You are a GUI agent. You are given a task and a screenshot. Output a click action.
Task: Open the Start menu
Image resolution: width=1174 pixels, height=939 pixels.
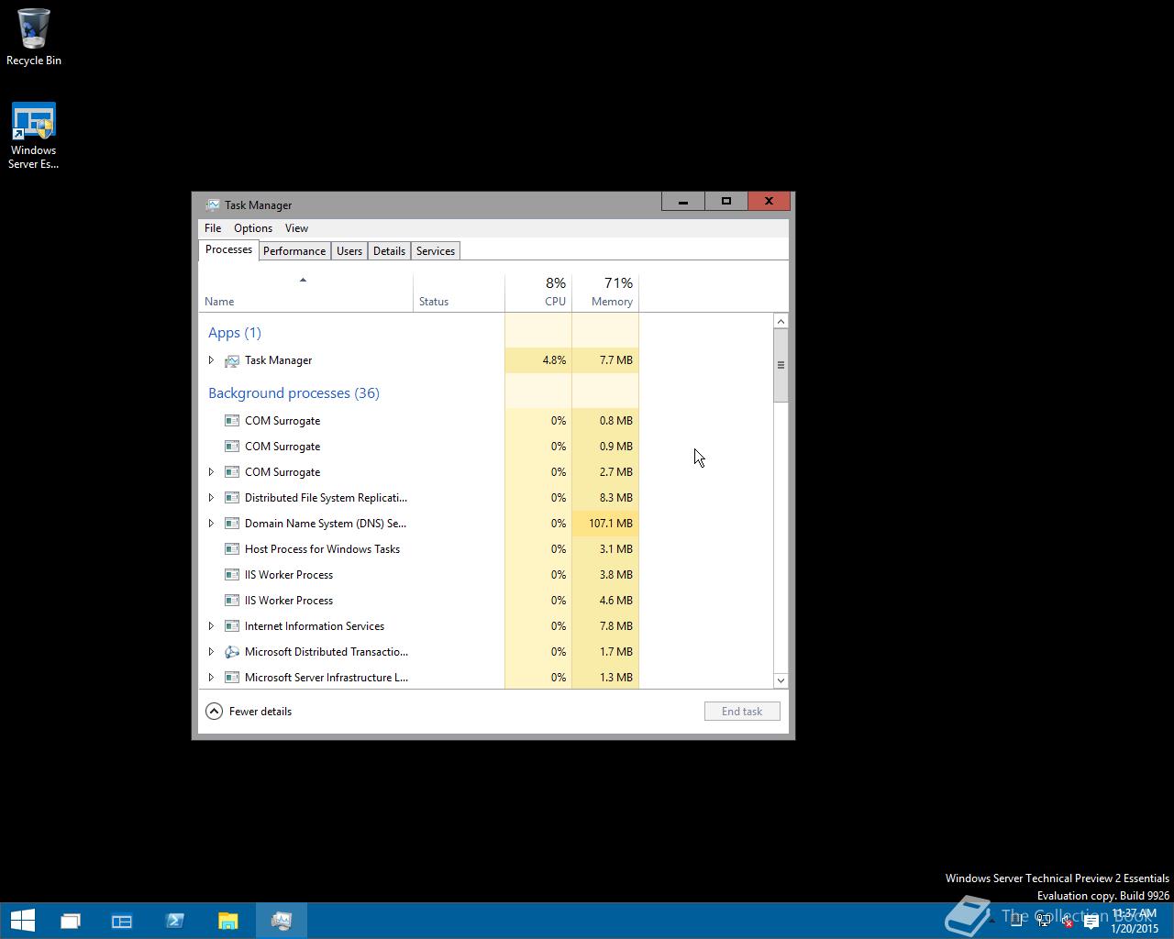point(22,921)
